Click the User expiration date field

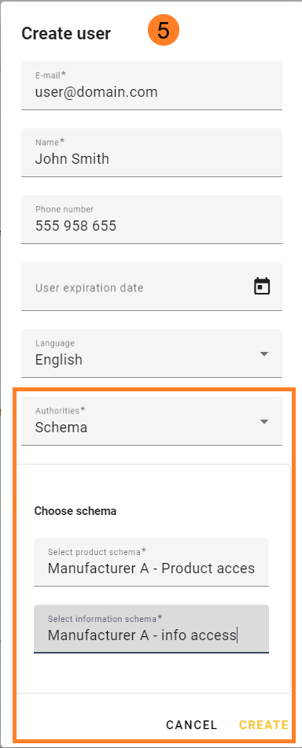152,287
